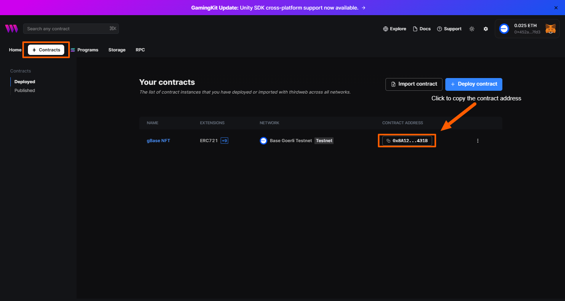This screenshot has width=565, height=301.
Task: Open the wallet showing 0.025 ETH
Action: pos(527,29)
